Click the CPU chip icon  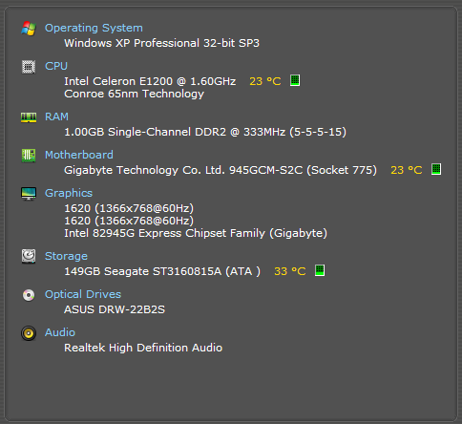(x=29, y=67)
